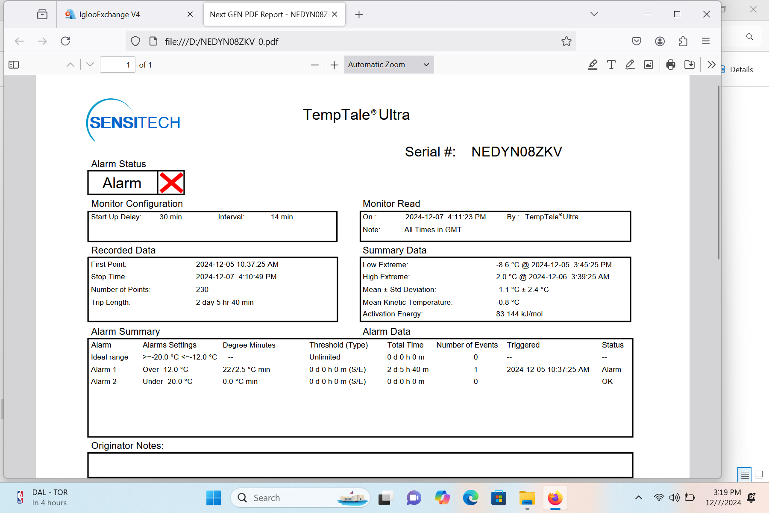Close the Next GEN PDF Report tab
The image size is (769, 513).
click(x=335, y=15)
